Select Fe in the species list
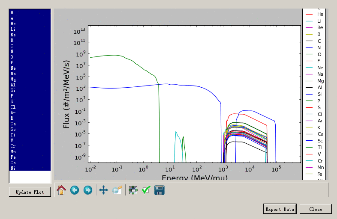Viewport: 337px width, 219px height. click(30, 157)
